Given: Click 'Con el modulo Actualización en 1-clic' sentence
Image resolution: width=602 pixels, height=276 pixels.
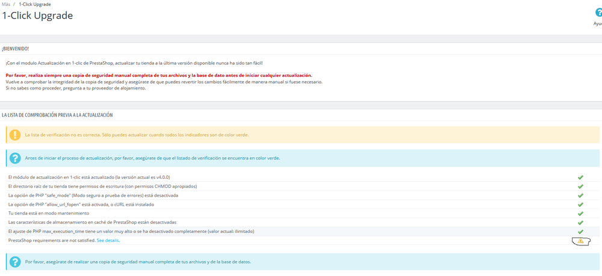Looking at the screenshot, I should 134,63.
